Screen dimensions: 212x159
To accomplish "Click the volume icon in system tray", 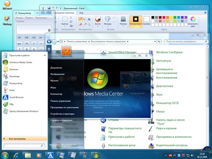I will [x=192, y=156].
